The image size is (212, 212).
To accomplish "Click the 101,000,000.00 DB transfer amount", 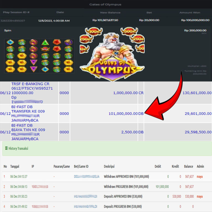I will click(126, 113).
